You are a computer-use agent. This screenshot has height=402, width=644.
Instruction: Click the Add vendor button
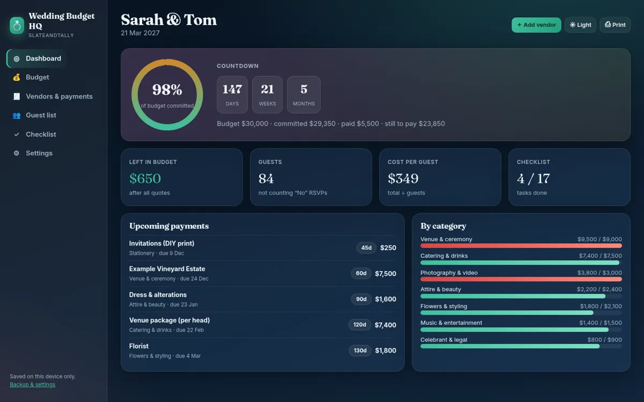[536, 25]
